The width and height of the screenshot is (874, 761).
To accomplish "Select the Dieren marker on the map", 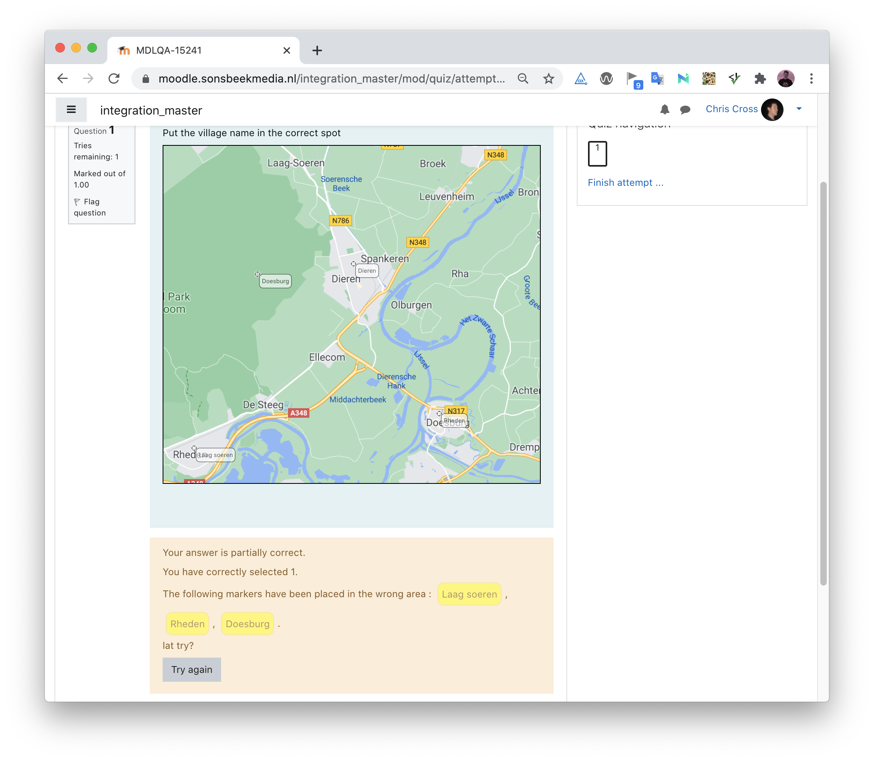I will pos(367,271).
